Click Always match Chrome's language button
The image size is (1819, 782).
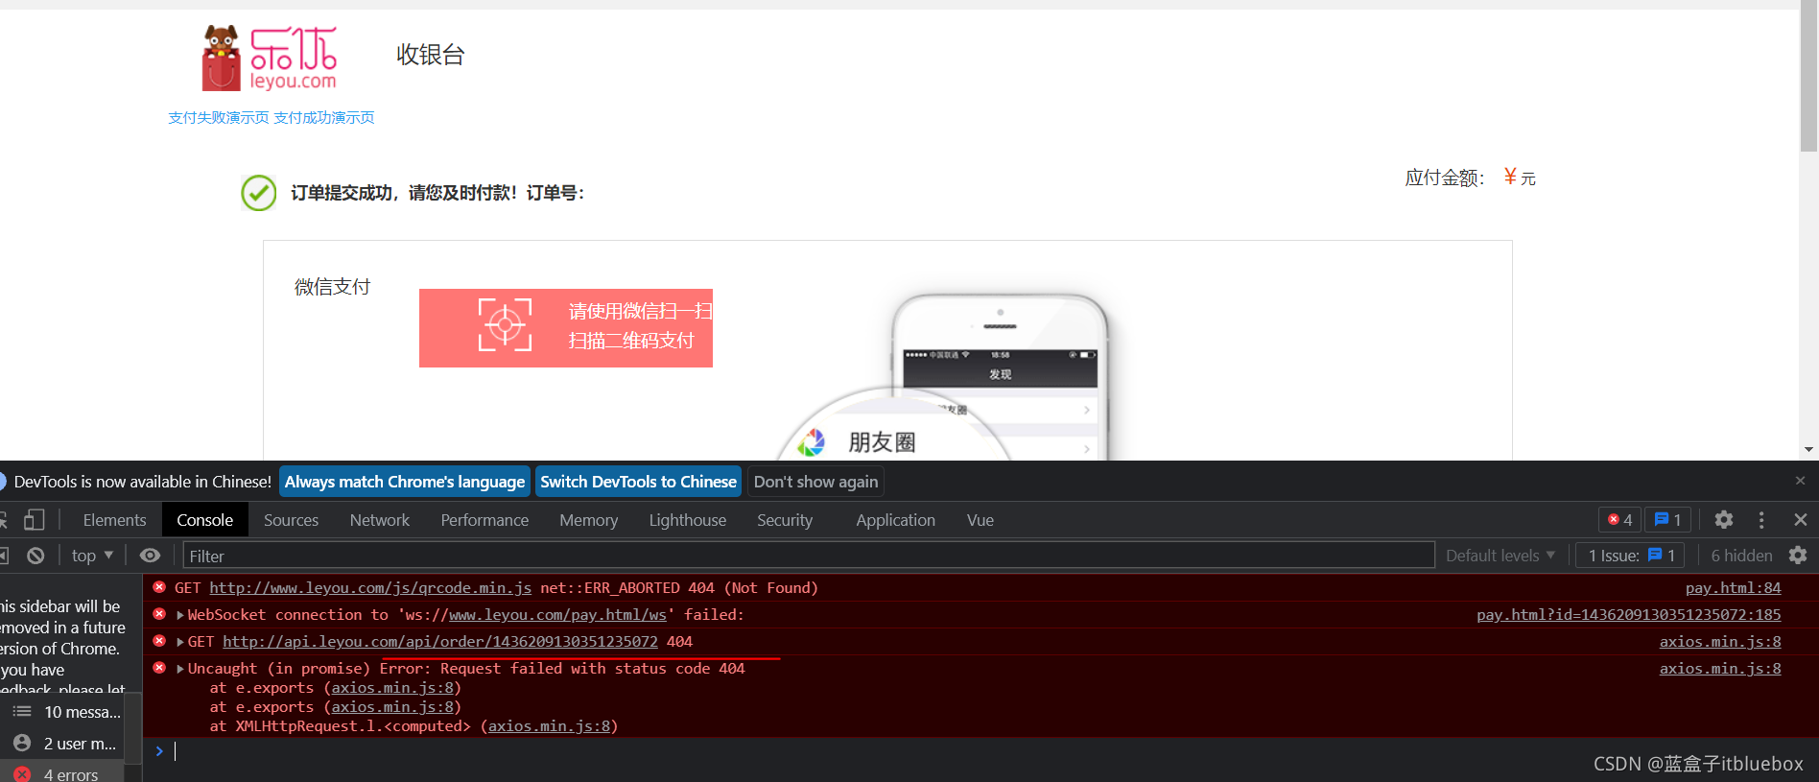click(x=405, y=482)
